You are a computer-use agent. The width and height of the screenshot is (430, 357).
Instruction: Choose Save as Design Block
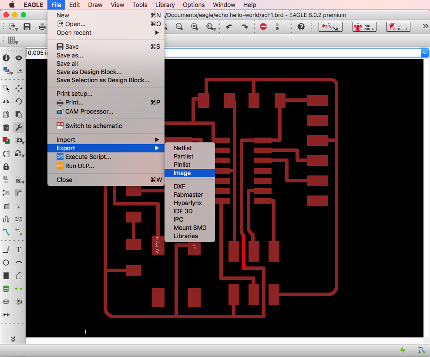(x=106, y=72)
